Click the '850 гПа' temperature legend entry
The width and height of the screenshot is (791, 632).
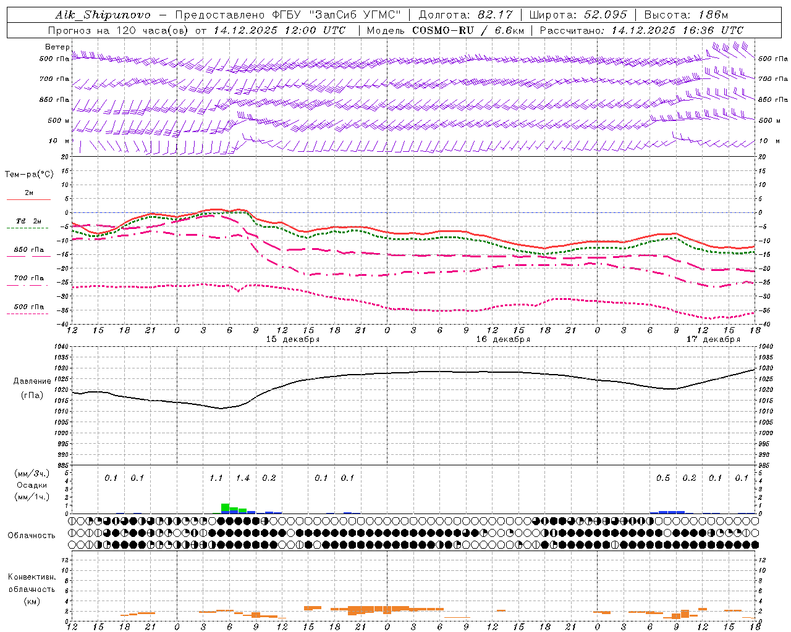point(29,250)
